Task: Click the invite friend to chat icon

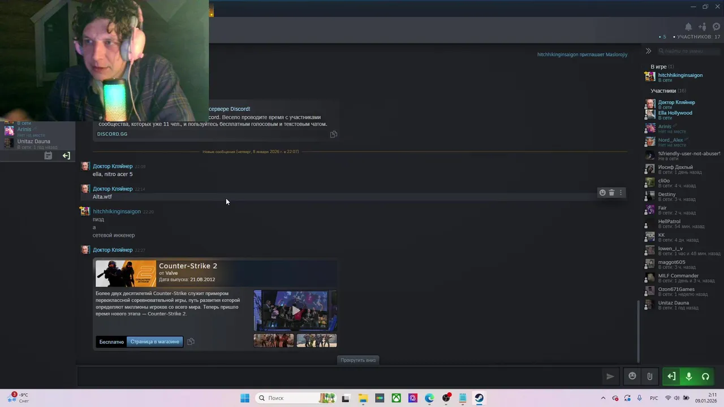Action: (703, 27)
